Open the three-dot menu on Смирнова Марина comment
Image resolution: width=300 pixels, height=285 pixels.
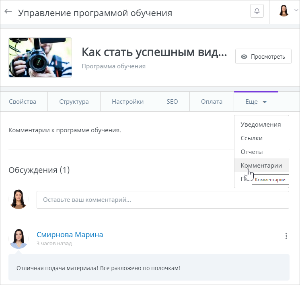click(x=286, y=236)
